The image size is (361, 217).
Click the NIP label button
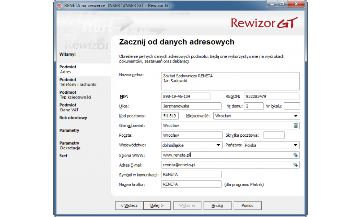point(124,97)
